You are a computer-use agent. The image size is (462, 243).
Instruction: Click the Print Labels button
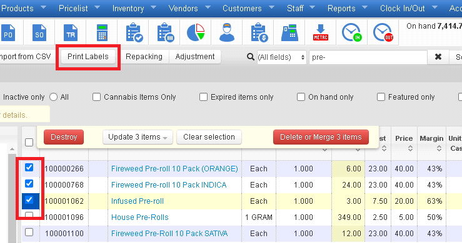[88, 57]
